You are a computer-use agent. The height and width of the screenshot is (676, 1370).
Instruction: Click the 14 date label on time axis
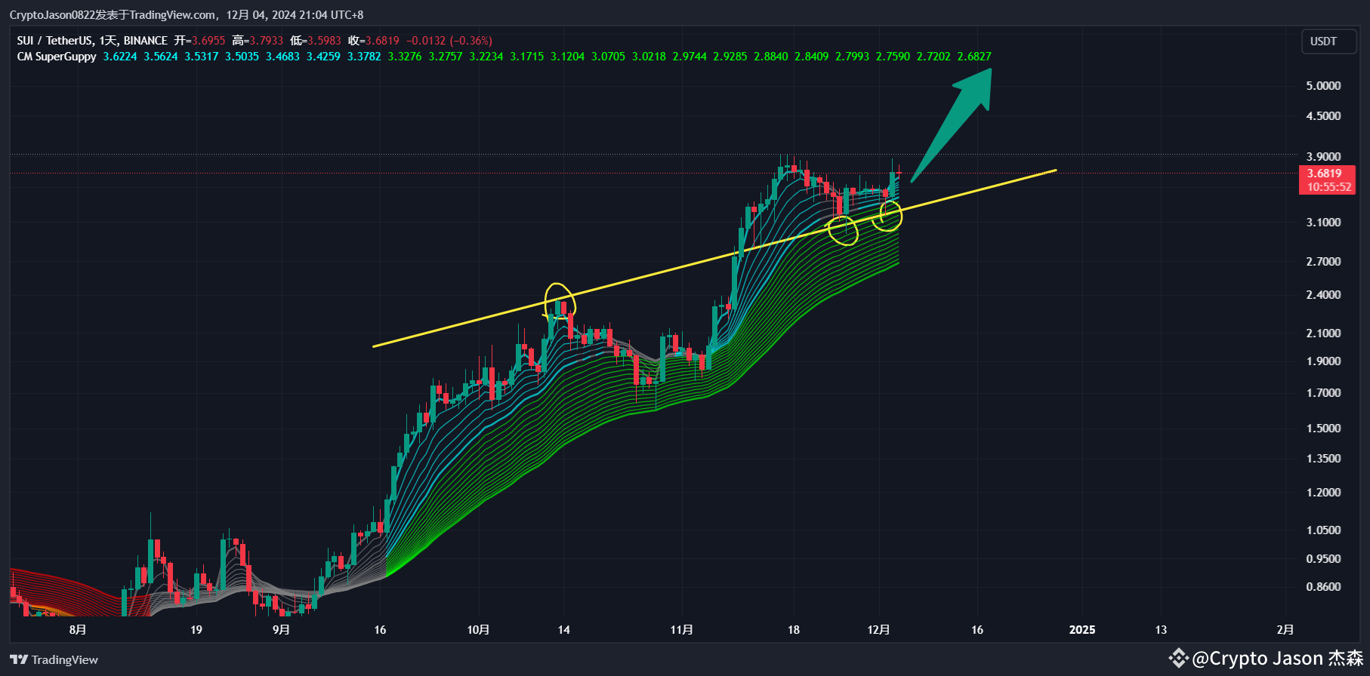click(564, 630)
